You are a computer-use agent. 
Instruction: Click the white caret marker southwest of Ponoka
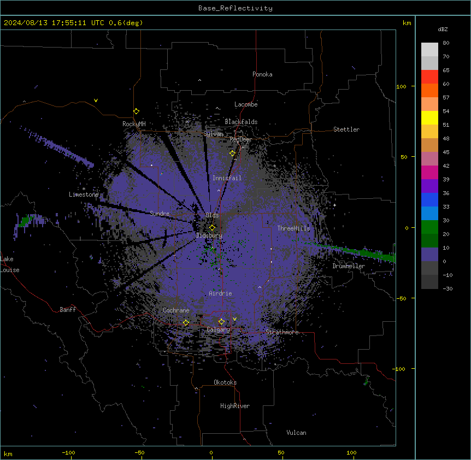200,80
